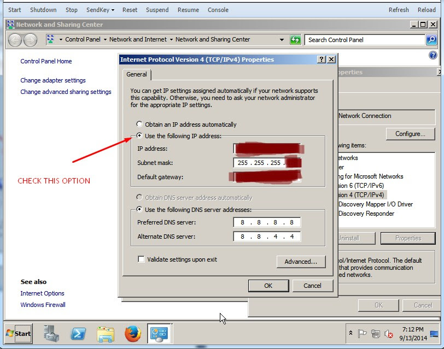Go back with the navigation arrow
This screenshot has width=444, height=349.
[15, 40]
